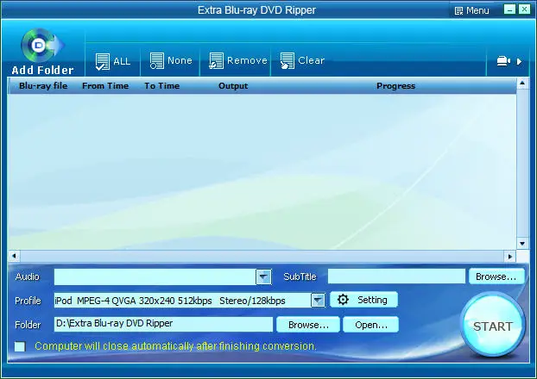Expand the Audio dropdown list
The width and height of the screenshot is (537, 379).
tap(263, 276)
